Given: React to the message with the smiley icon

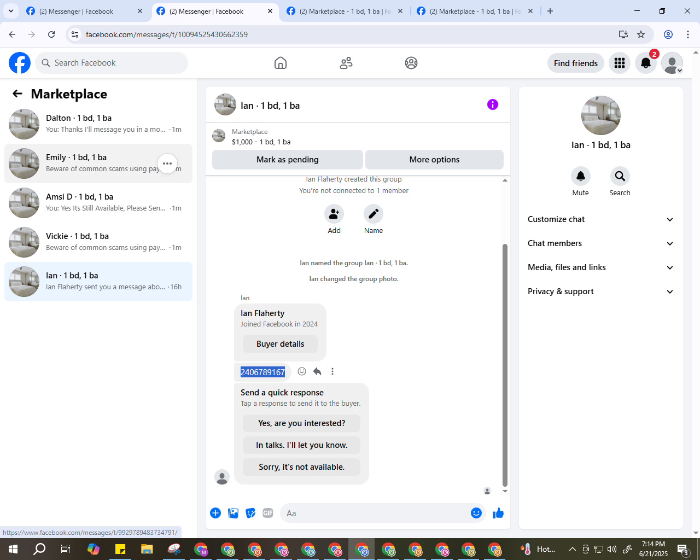Looking at the screenshot, I should [302, 371].
